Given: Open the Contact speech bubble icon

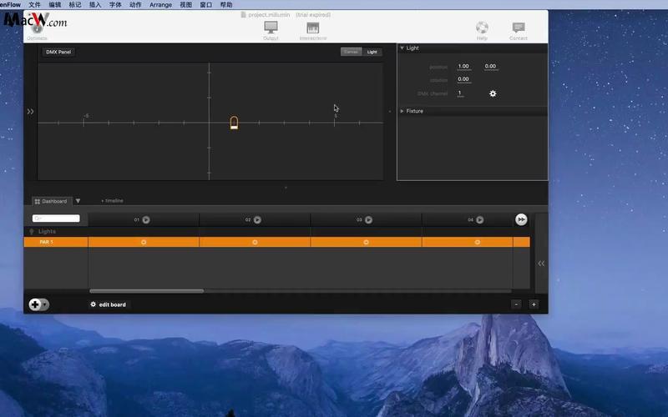Looking at the screenshot, I should click(x=519, y=28).
